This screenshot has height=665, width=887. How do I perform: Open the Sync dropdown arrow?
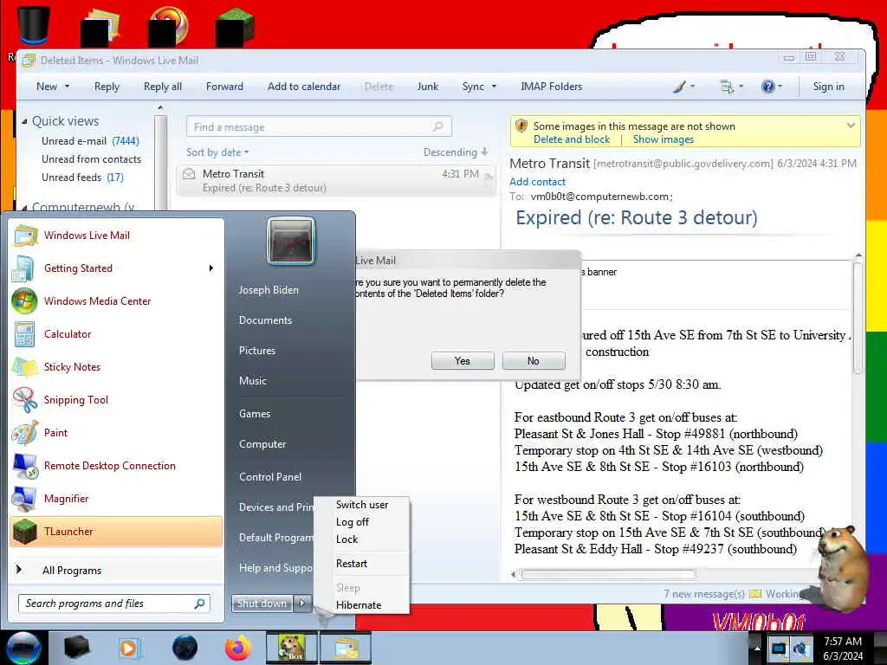click(x=494, y=87)
